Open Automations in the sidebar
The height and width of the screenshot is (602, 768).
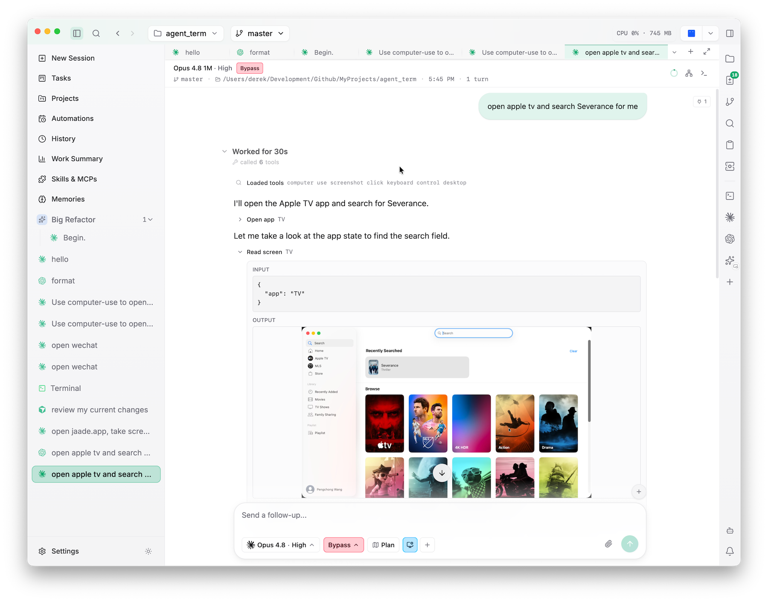[x=96, y=119]
